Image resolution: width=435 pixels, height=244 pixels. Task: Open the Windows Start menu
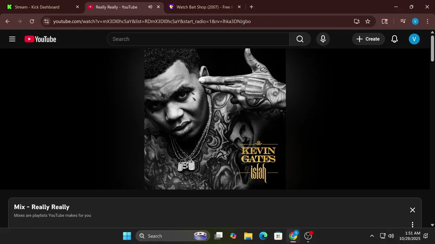127,236
